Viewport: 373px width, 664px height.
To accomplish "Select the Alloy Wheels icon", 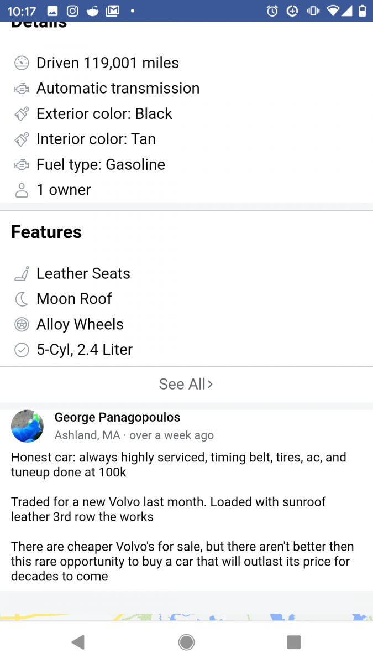I will click(x=21, y=324).
